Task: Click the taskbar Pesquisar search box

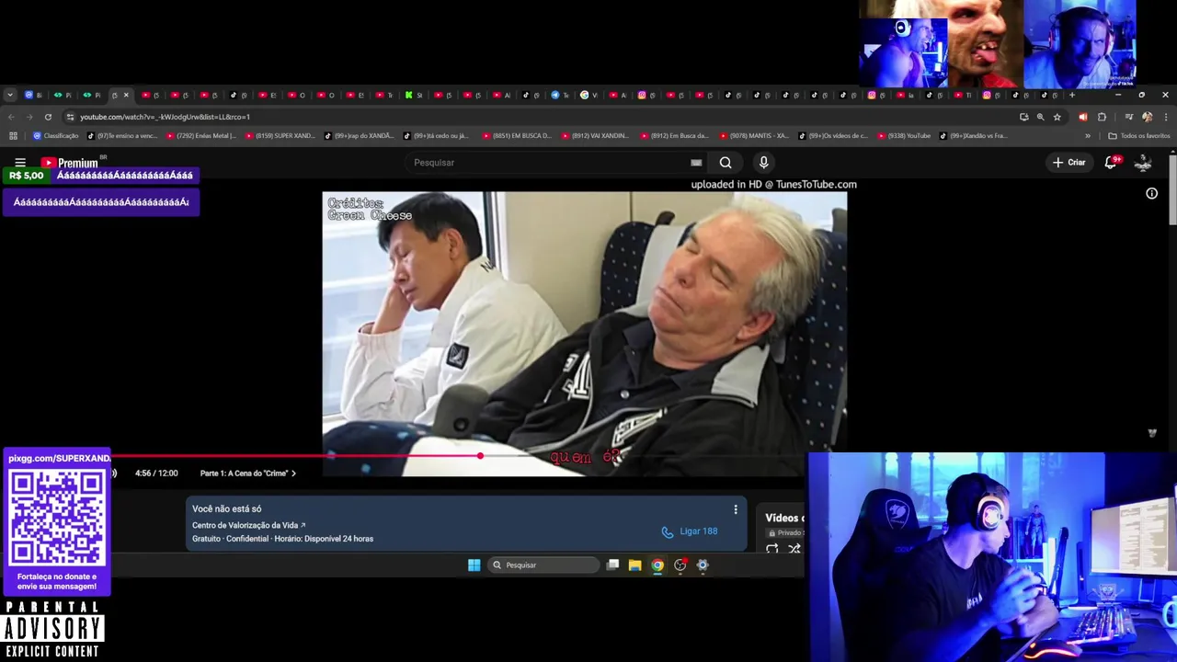Action: [543, 565]
